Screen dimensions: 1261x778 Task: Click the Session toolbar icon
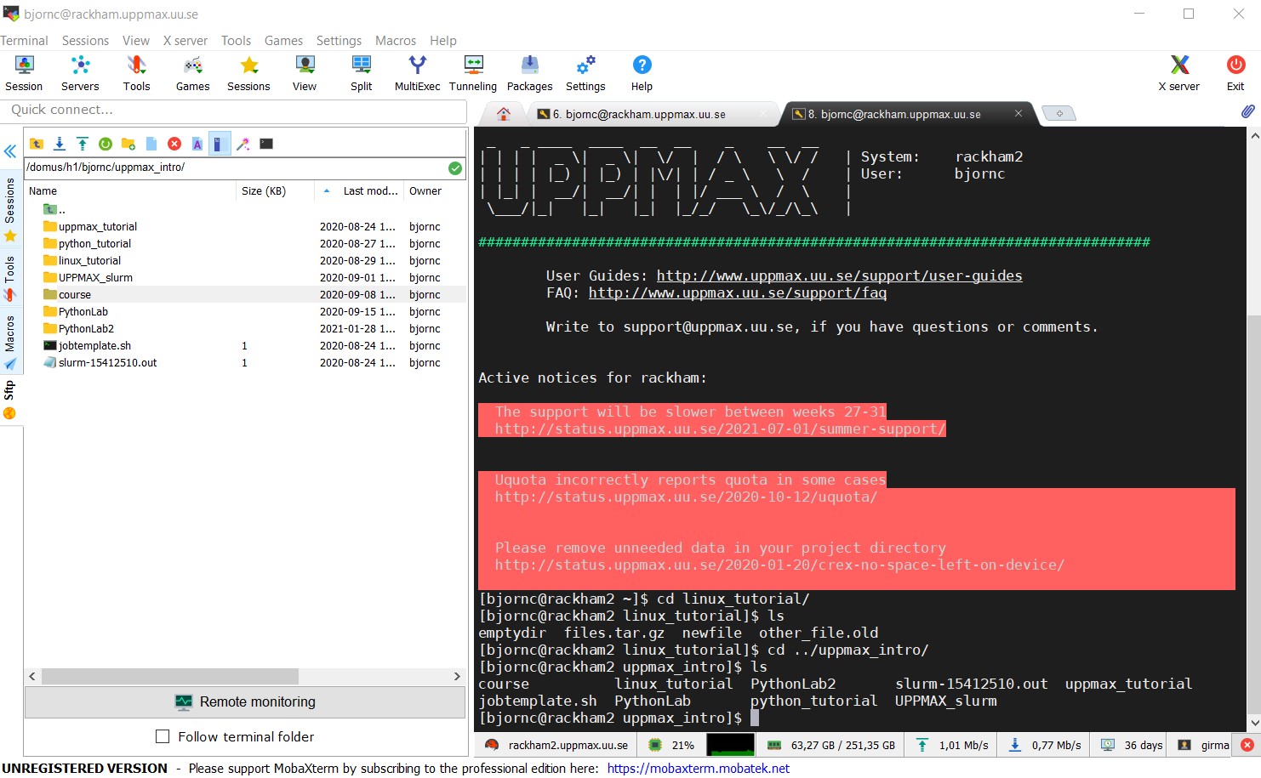coord(24,73)
